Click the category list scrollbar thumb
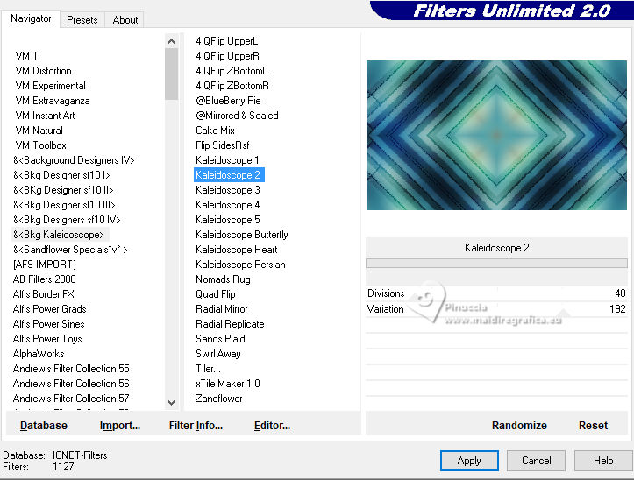634x480 pixels. [172, 74]
